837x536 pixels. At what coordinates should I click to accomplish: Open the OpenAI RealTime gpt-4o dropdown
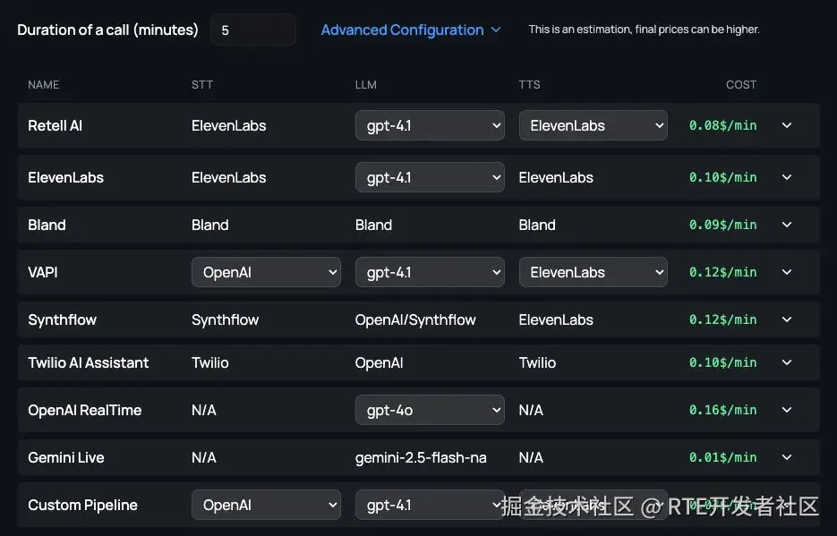430,410
